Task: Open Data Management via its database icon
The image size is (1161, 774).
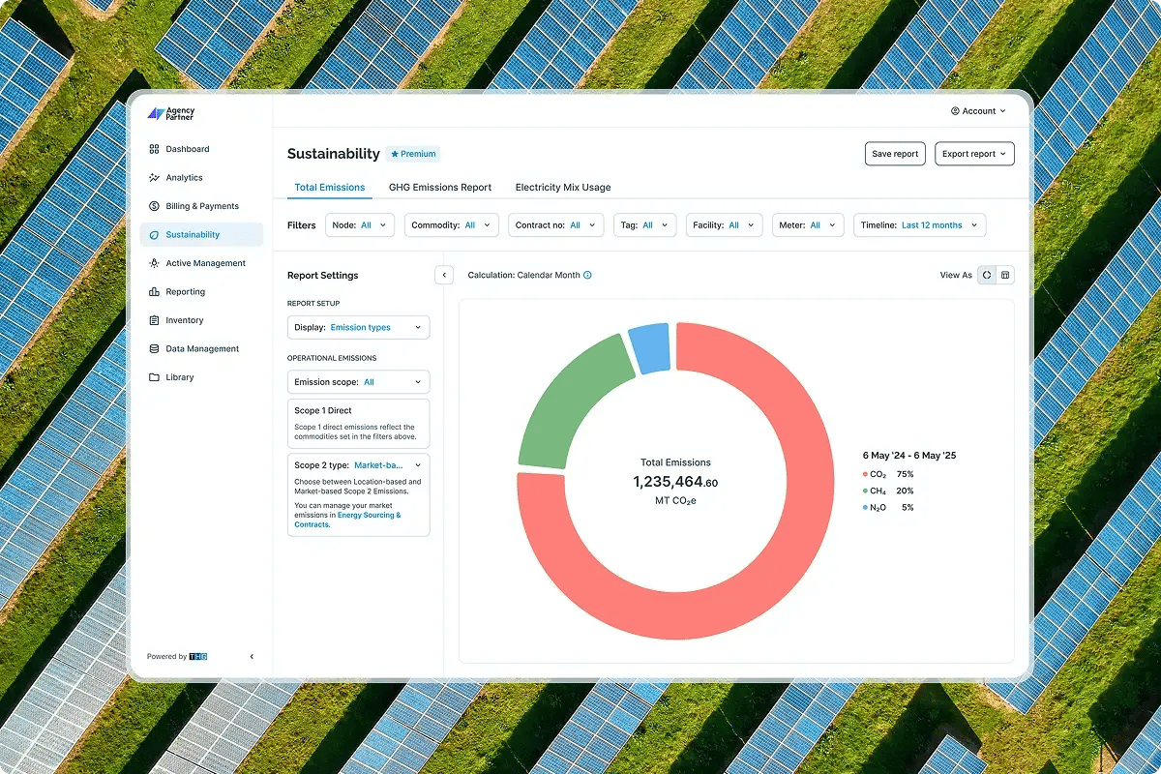Action: 156,348
